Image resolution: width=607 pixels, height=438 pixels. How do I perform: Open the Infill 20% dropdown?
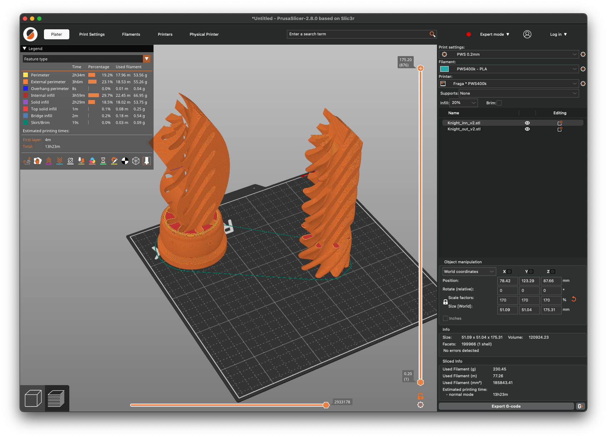click(x=463, y=103)
